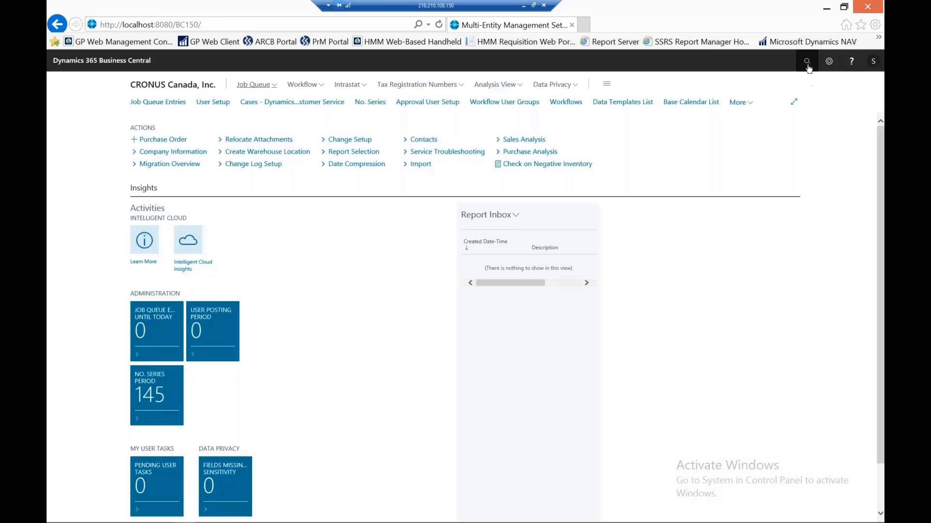This screenshot has height=523, width=931.
Task: Click the Learn More info icon
Action: tap(144, 240)
